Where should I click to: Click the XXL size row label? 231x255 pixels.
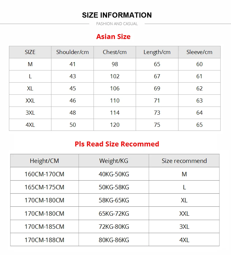30,100
